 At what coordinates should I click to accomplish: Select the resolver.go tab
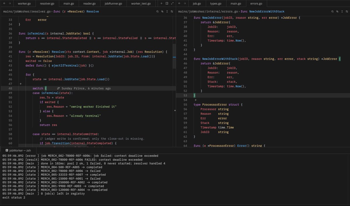pyautogui.click(x=47, y=3)
